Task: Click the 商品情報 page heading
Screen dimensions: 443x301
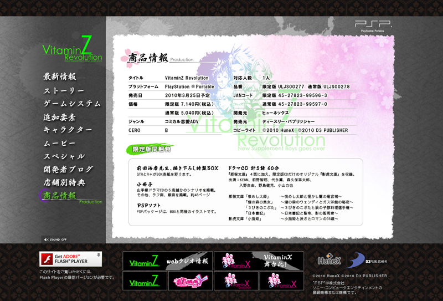Action: [148, 58]
